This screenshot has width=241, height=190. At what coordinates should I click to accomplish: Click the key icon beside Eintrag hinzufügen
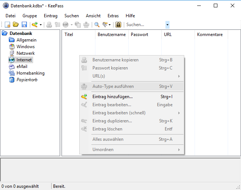[84, 97]
